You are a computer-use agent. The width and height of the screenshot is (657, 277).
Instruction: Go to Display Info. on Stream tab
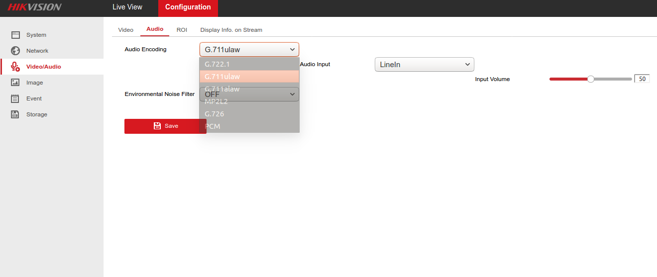pyautogui.click(x=231, y=30)
